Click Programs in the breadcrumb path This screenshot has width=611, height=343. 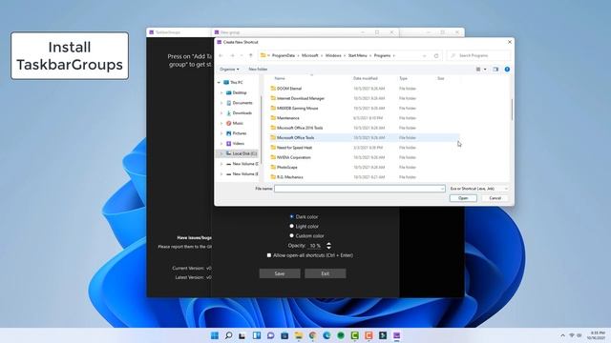pos(382,55)
